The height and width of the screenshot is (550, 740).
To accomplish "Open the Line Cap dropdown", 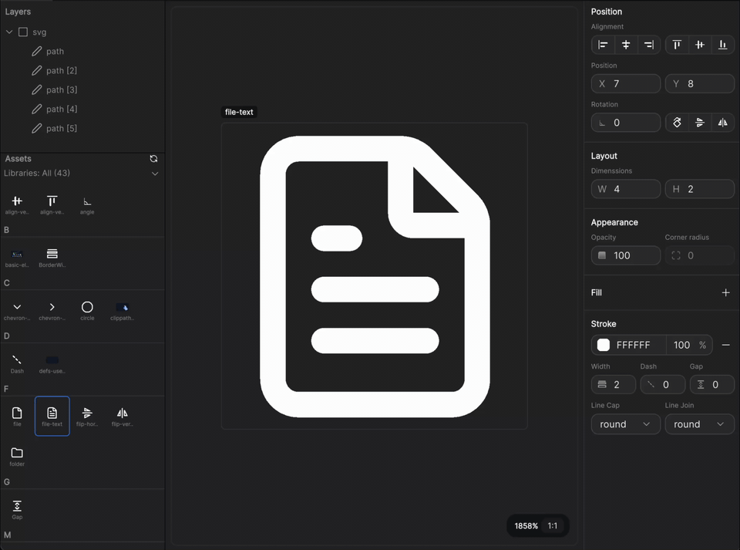I will pos(625,424).
